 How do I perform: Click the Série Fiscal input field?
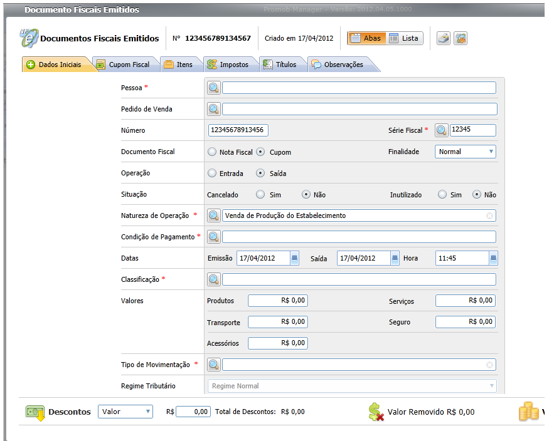(472, 130)
